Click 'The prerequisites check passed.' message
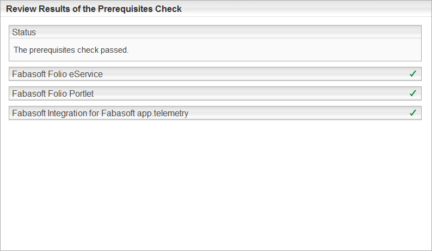 click(71, 50)
